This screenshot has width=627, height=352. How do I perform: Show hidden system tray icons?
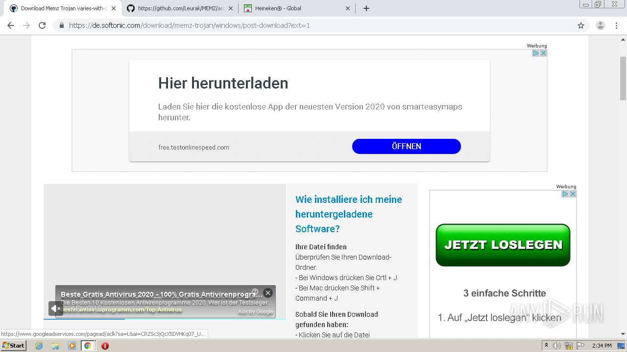[x=546, y=345]
